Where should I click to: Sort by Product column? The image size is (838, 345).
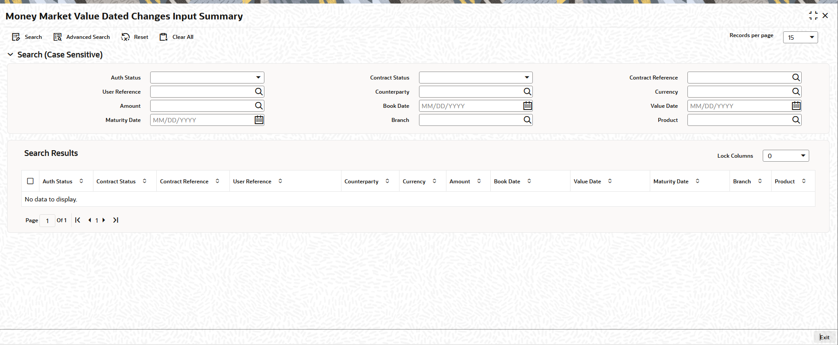click(x=804, y=181)
